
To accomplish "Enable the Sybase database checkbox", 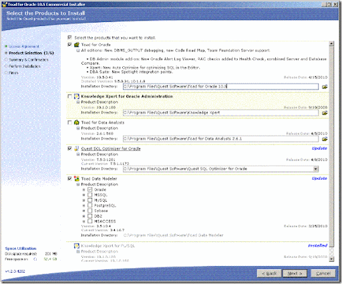I will (x=90, y=210).
